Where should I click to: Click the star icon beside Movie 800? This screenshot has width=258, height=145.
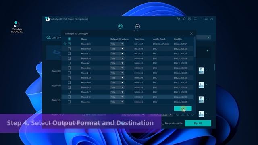[65, 44]
